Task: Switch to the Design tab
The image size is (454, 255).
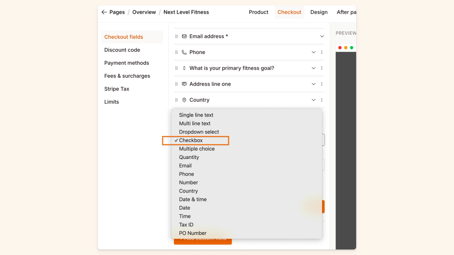Action: pos(319,12)
